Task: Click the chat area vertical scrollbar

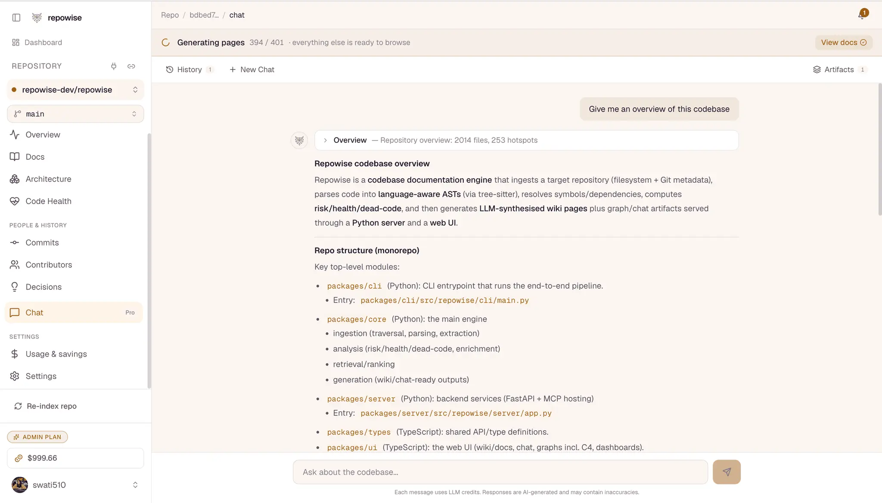Action: [880, 149]
